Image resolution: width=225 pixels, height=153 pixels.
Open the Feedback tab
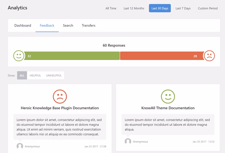pyautogui.click(x=47, y=25)
